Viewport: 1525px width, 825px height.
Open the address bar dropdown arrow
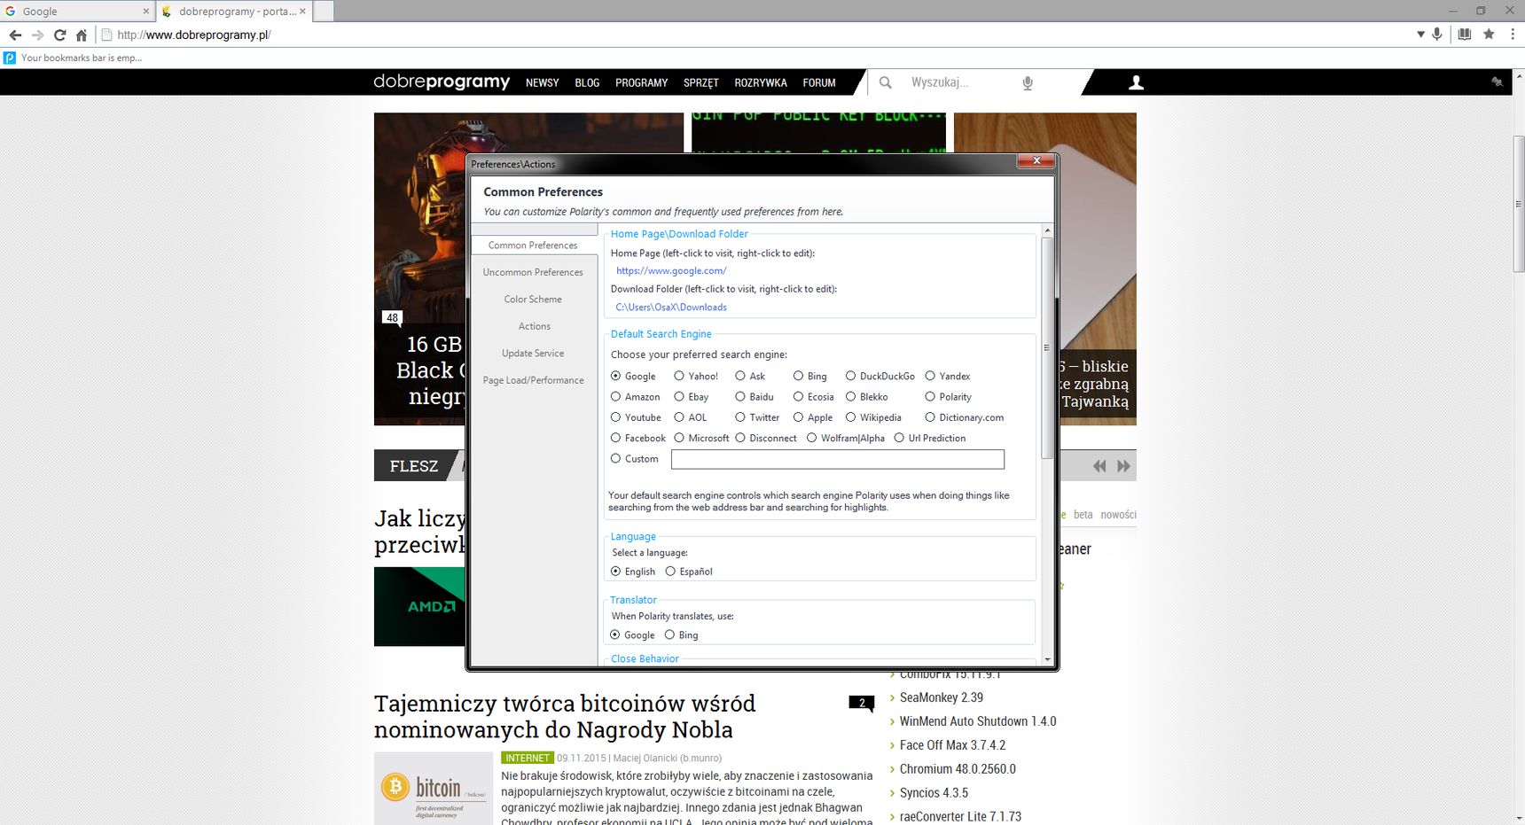coord(1420,35)
